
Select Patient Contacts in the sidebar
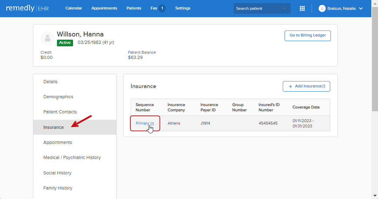[60, 112]
